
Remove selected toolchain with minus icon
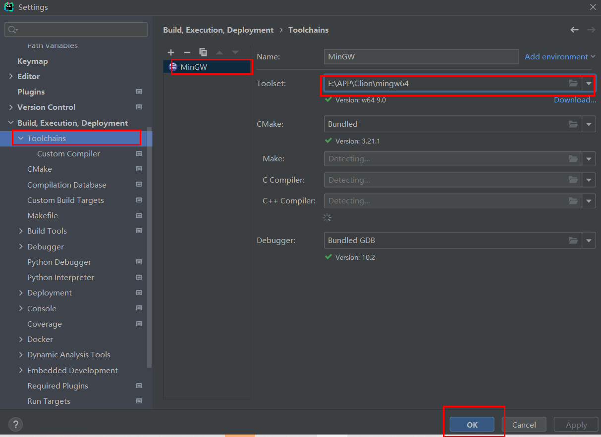[x=187, y=52]
